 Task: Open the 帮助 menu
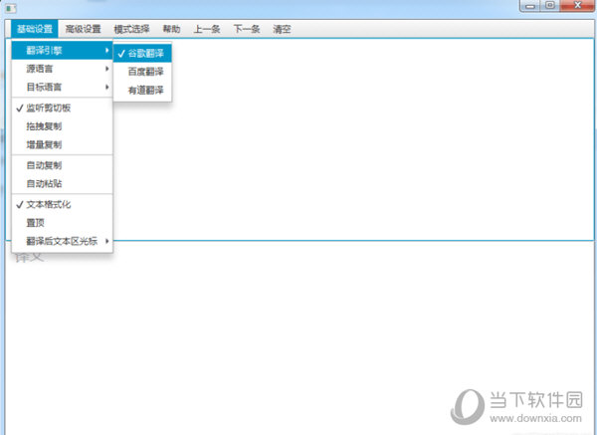tap(171, 29)
